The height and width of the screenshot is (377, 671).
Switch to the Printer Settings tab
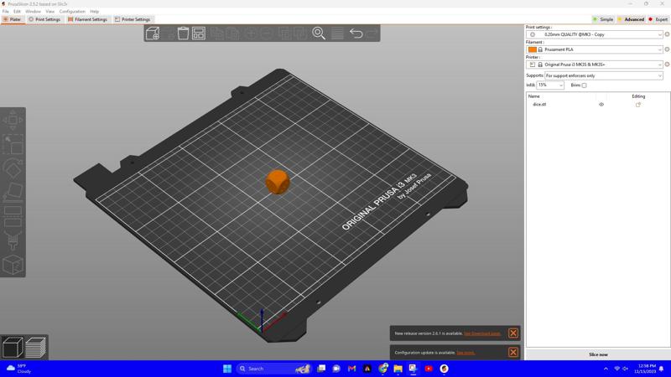point(133,19)
